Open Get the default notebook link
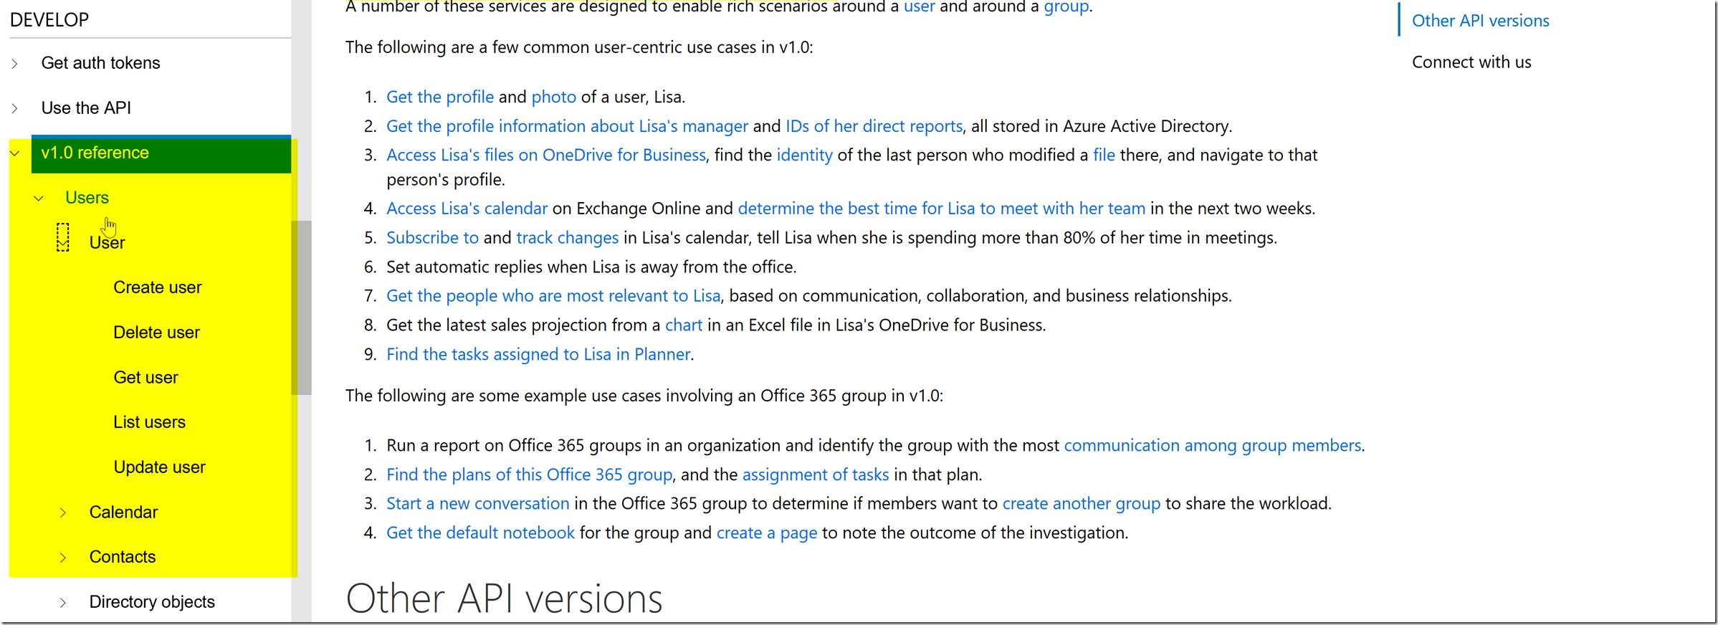1718x625 pixels. (480, 533)
